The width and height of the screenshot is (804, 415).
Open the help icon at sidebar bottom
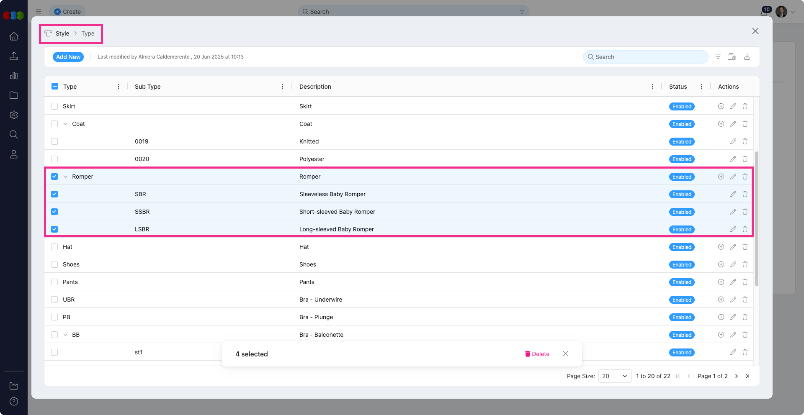pos(14,402)
